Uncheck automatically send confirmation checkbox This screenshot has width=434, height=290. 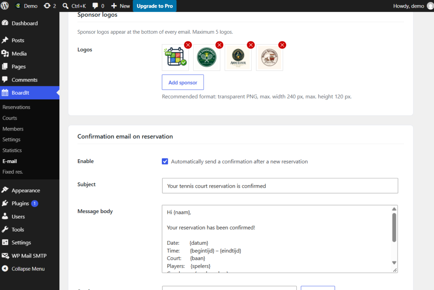(x=165, y=161)
